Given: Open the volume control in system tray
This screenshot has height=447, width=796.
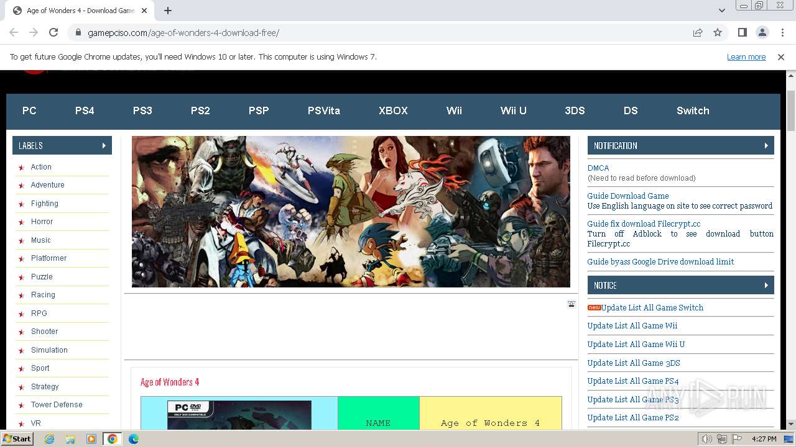Looking at the screenshot, I should point(707,439).
